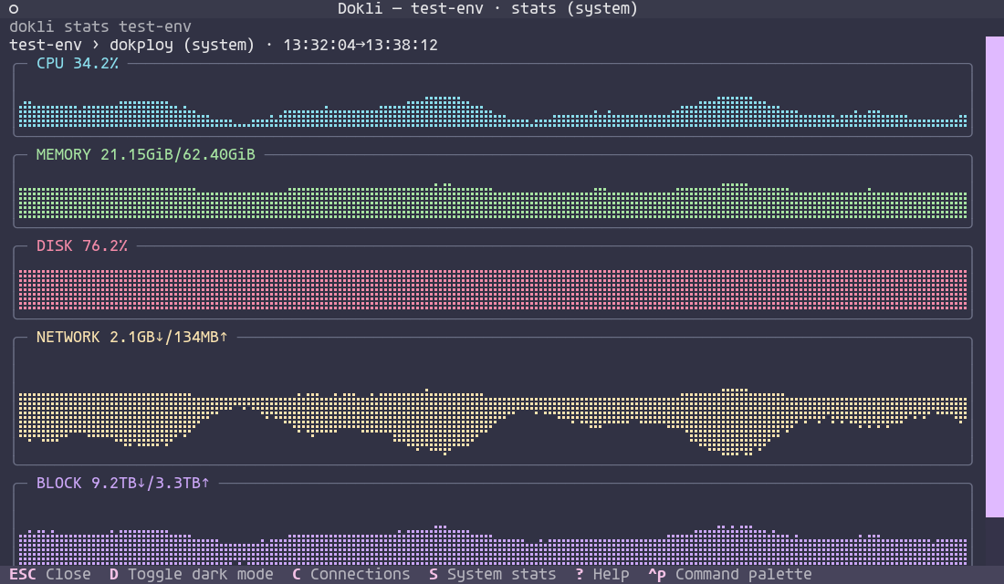
Task: Open Help in the footer bar
Action: (601, 574)
